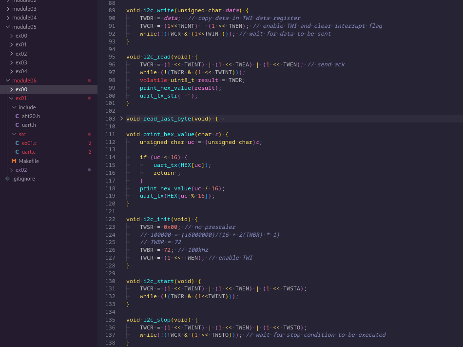Click print_hex_value in its definition on line 111

(169, 134)
